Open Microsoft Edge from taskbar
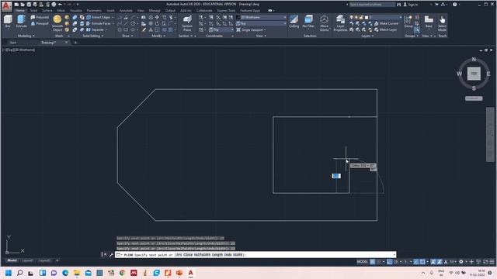The image size is (497, 279). 65,273
